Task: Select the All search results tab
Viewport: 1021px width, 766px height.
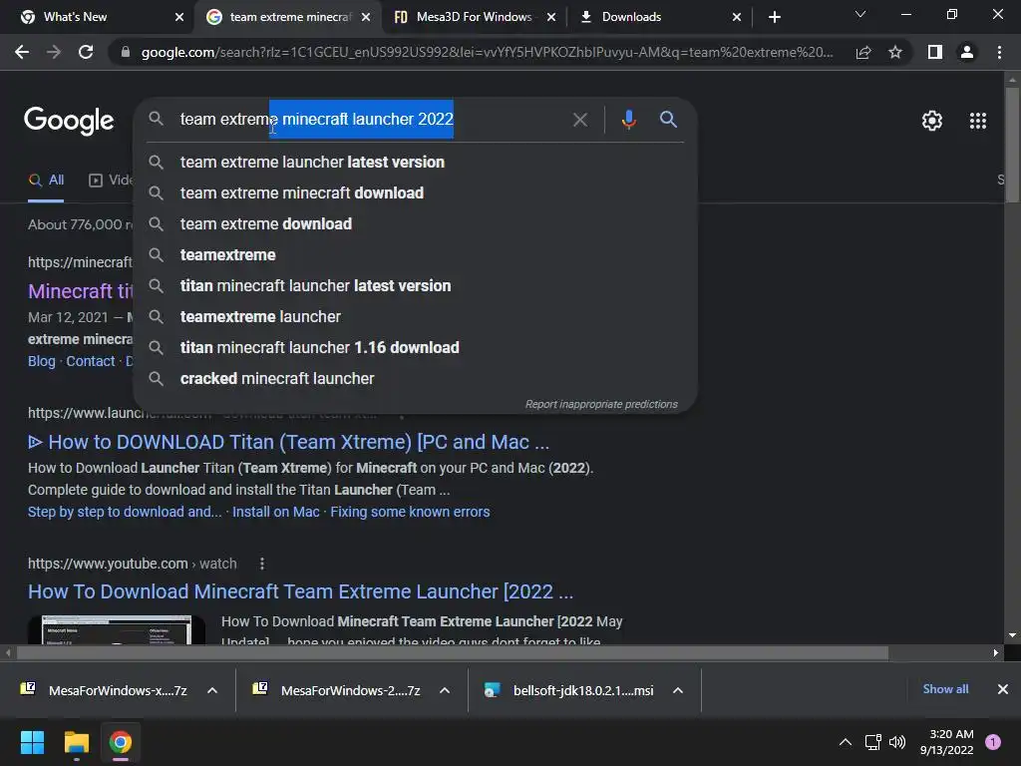Action: tap(46, 181)
